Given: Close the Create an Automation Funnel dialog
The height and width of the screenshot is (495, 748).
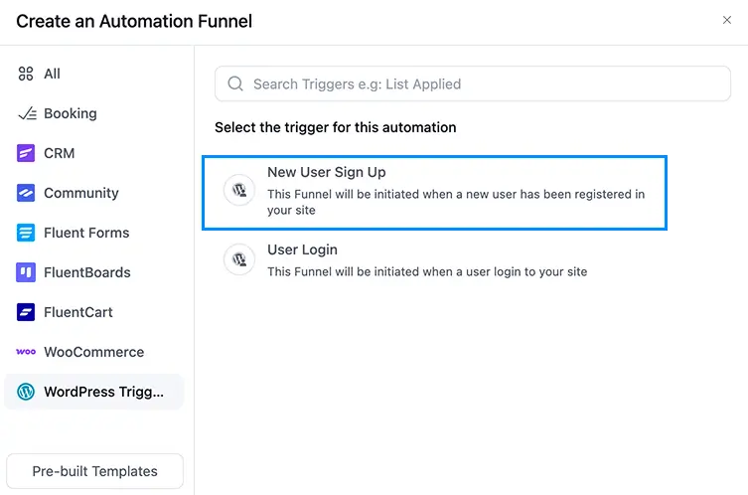Looking at the screenshot, I should coord(727,20).
